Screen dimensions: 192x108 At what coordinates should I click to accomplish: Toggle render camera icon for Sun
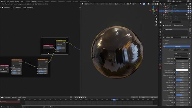click(x=190, y=13)
